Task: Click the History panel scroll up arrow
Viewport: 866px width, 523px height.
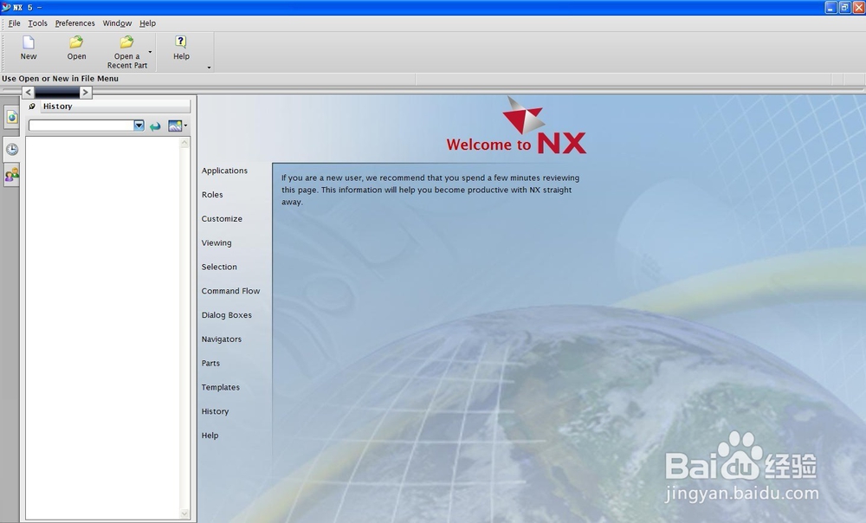Action: coord(184,143)
